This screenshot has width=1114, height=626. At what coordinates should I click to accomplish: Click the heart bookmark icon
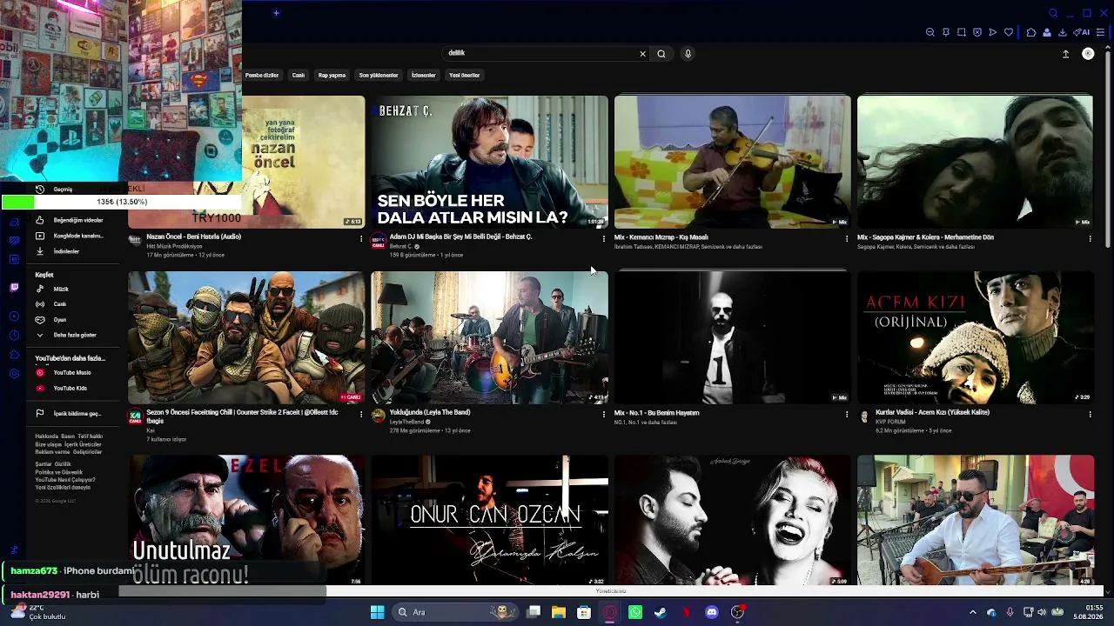tap(1009, 32)
